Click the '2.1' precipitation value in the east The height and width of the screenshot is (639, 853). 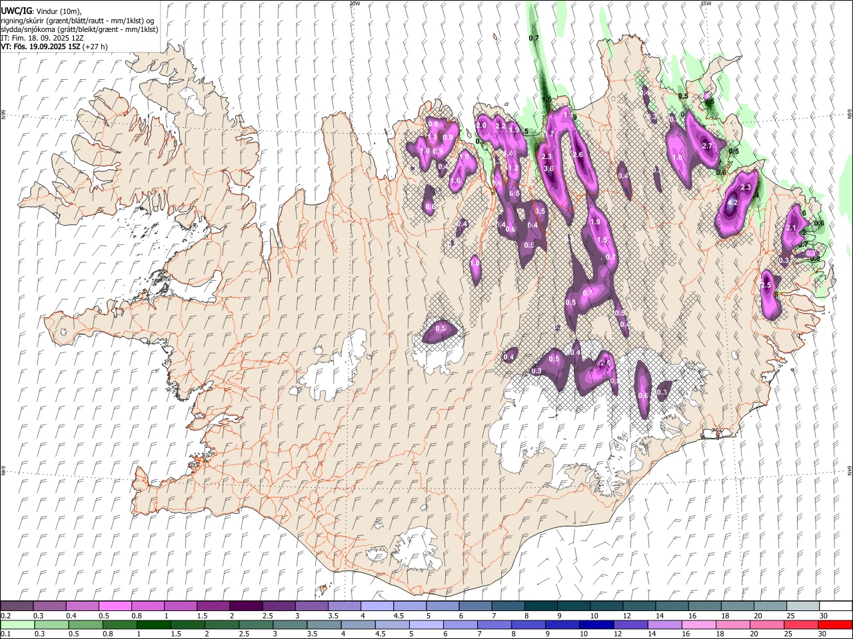click(x=791, y=228)
